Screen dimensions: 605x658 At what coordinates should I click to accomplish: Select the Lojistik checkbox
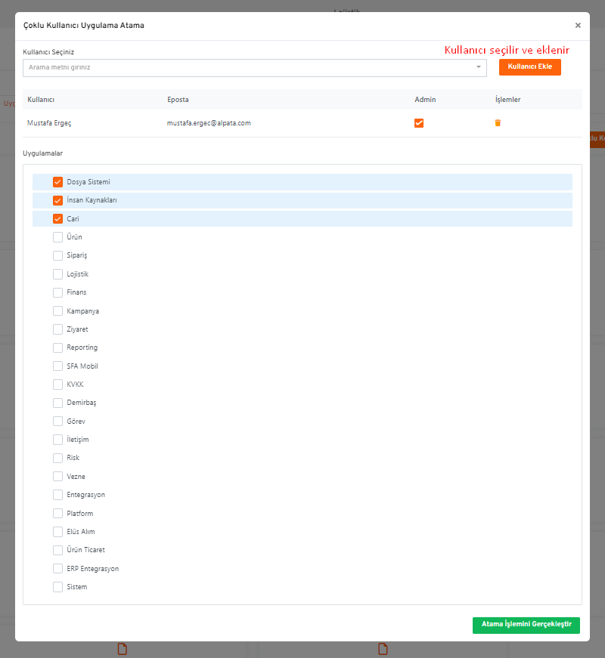[57, 274]
